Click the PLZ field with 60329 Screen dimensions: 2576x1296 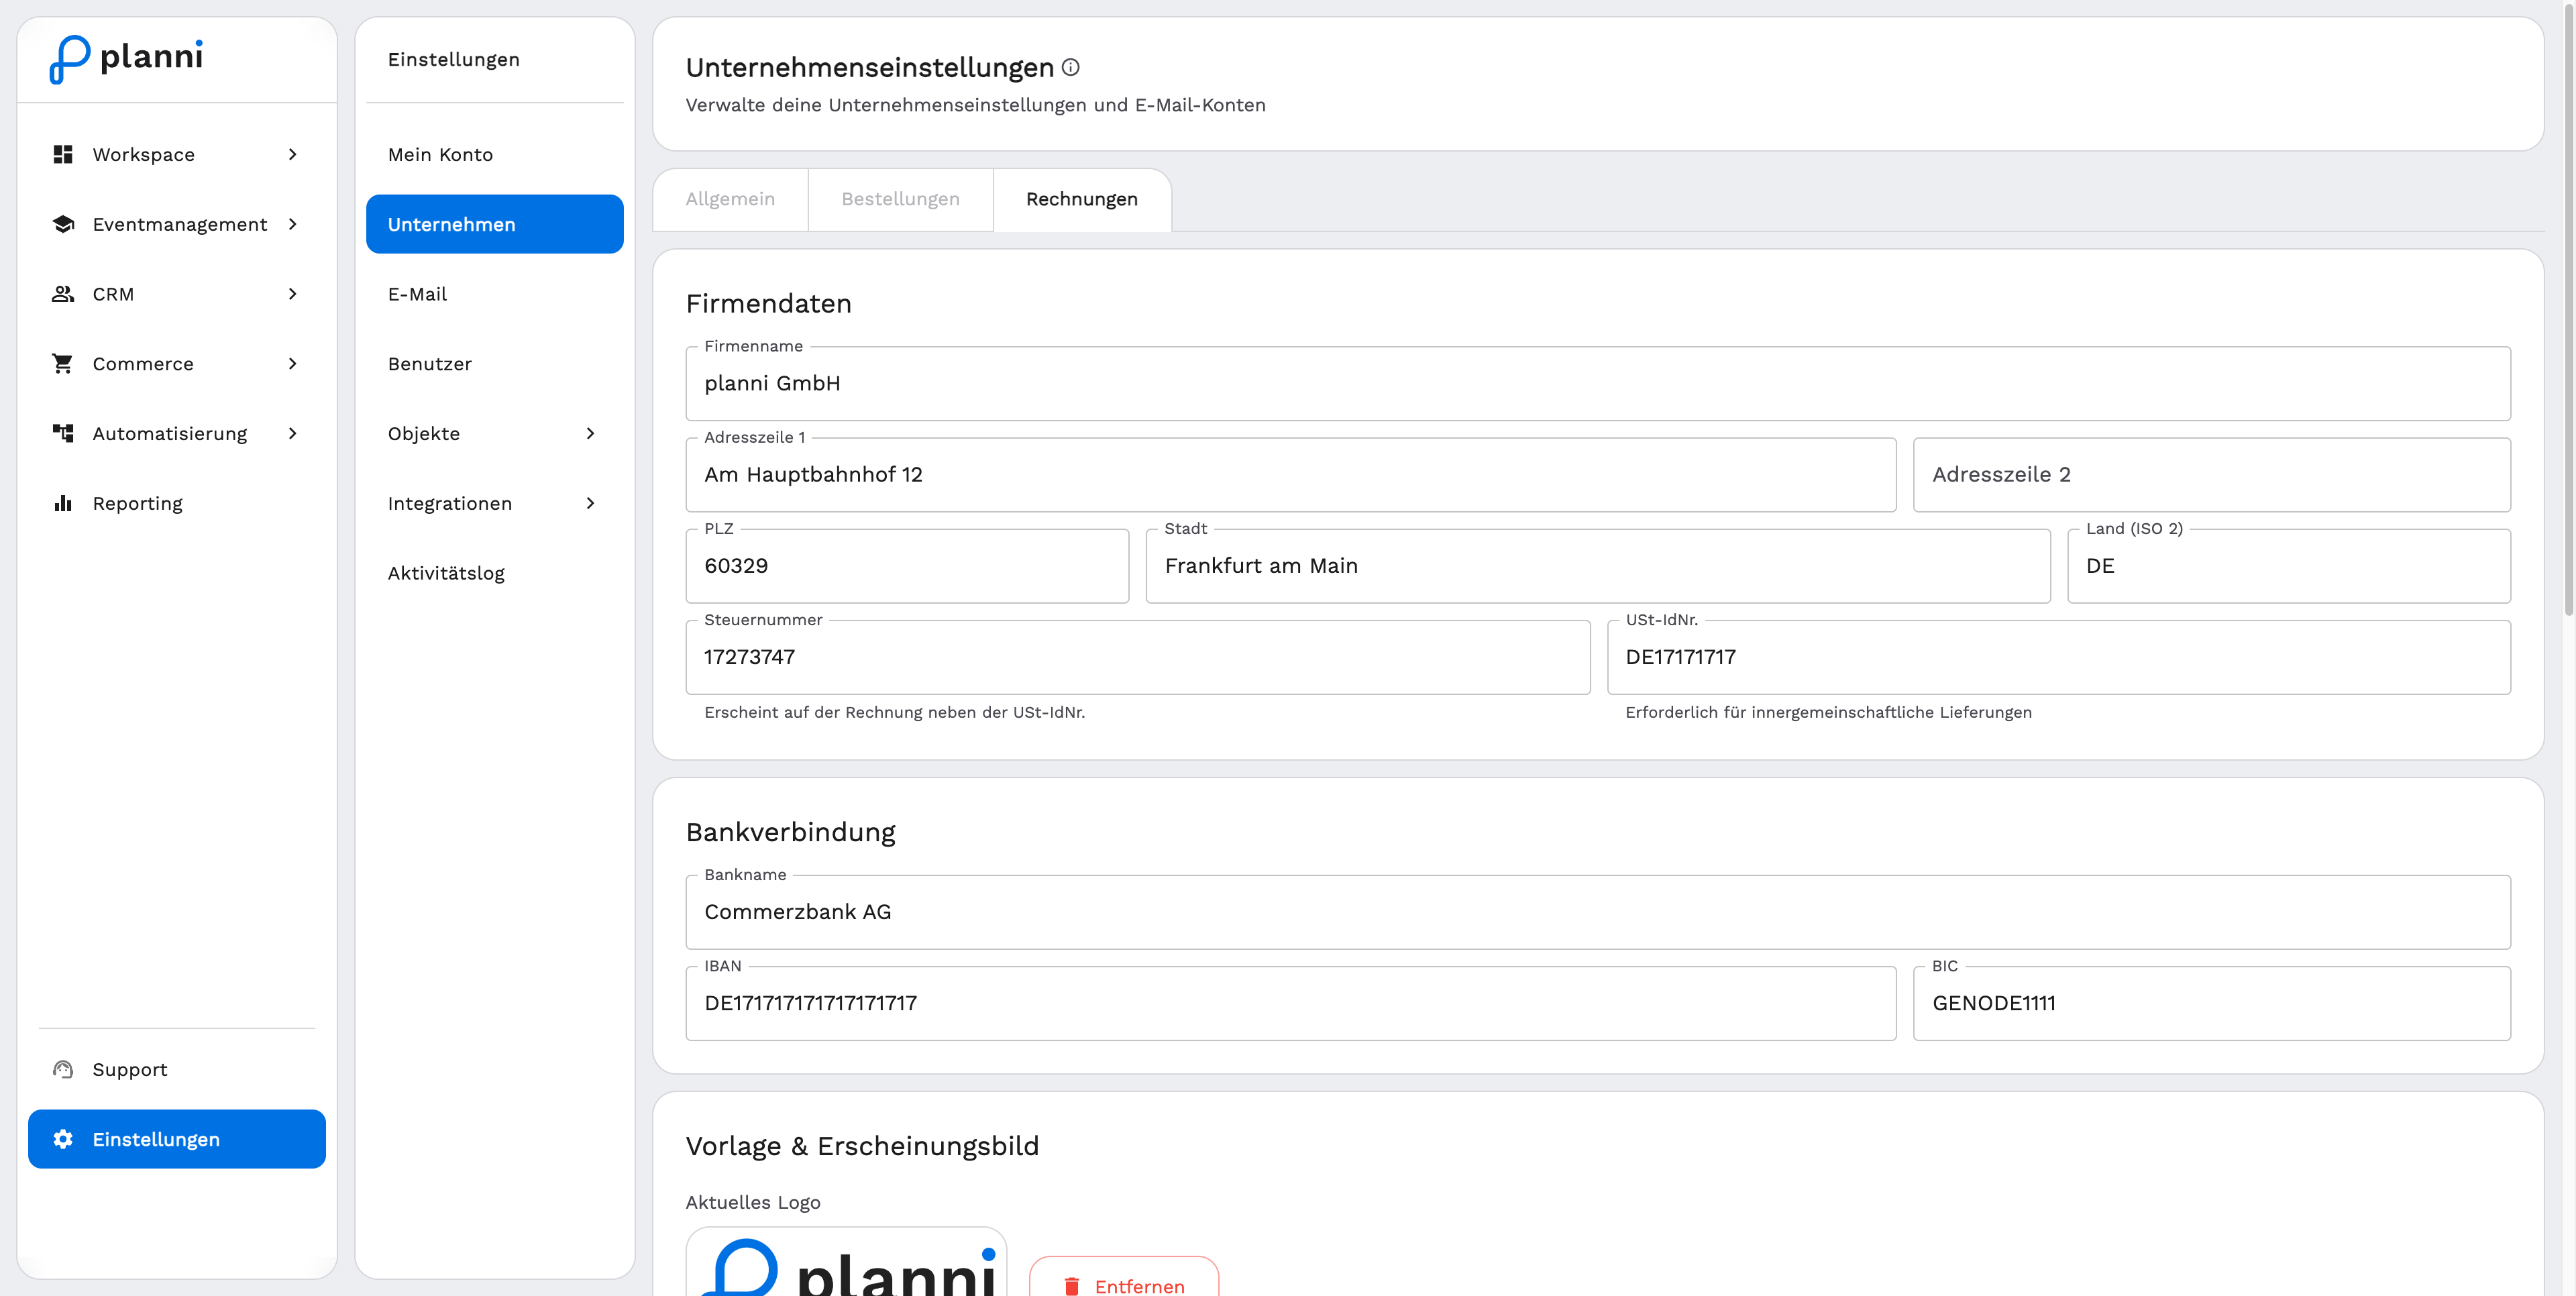pyautogui.click(x=907, y=566)
